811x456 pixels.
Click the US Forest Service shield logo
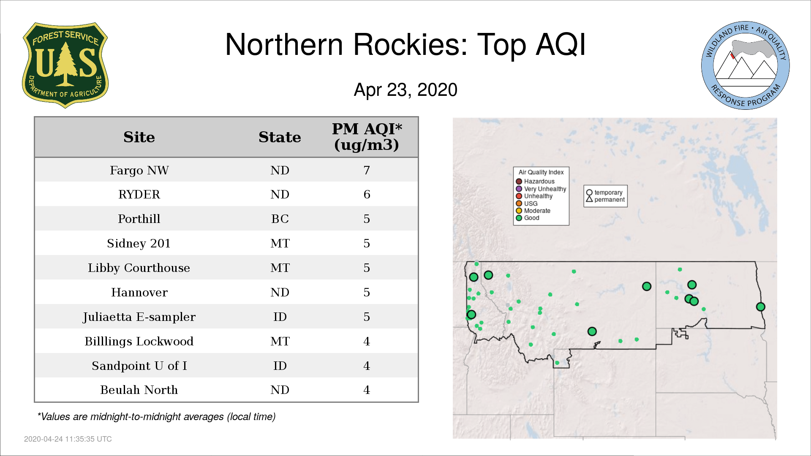(65, 65)
